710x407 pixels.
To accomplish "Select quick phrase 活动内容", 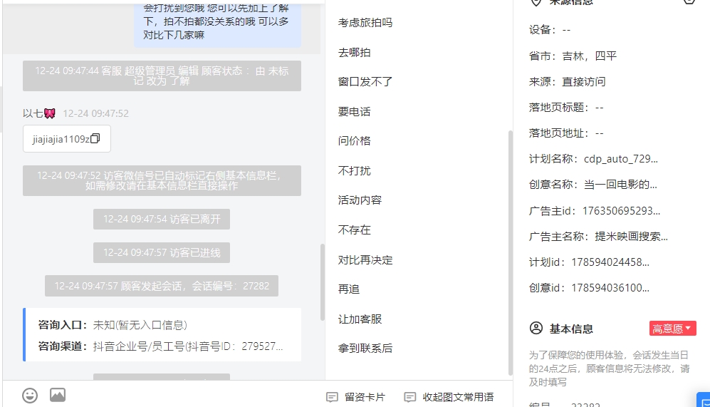I will [360, 200].
